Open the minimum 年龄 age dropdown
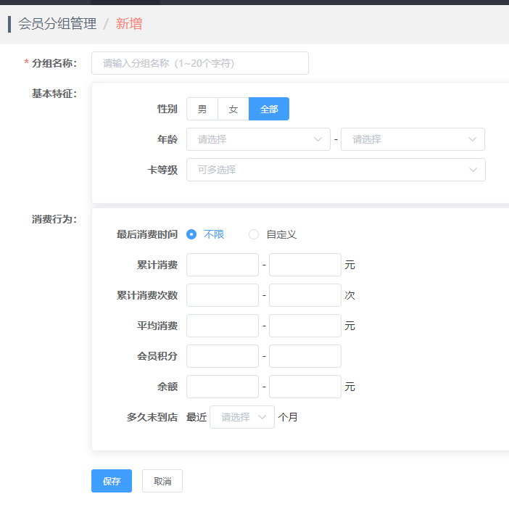 [258, 139]
